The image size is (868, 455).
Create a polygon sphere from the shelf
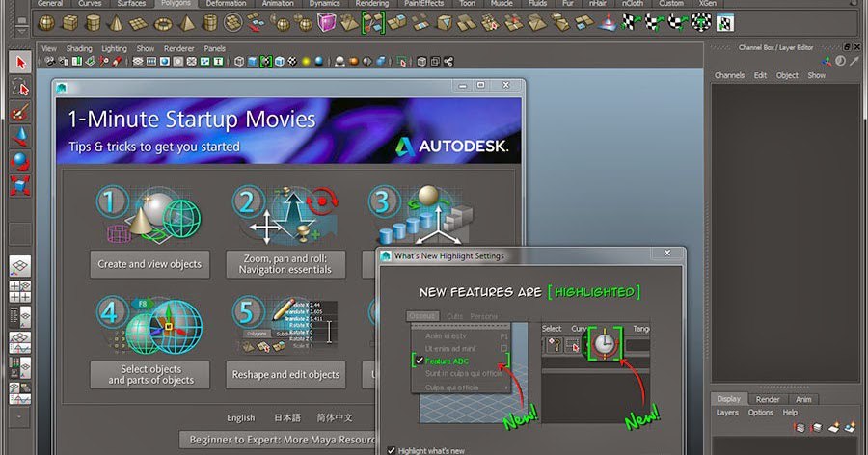point(46,23)
